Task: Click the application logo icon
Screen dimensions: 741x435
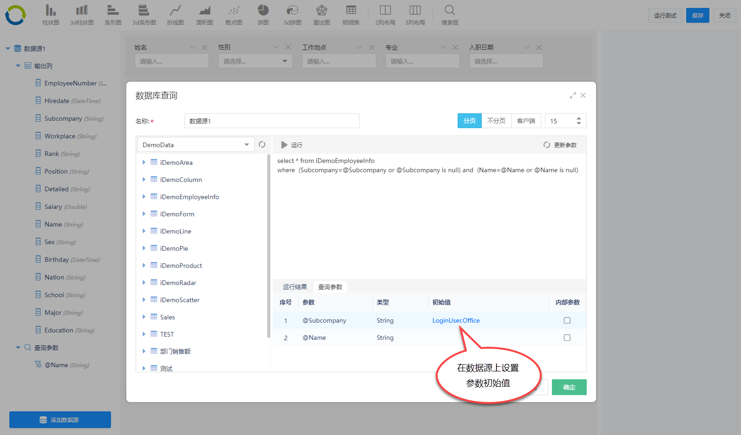Action: pyautogui.click(x=15, y=15)
